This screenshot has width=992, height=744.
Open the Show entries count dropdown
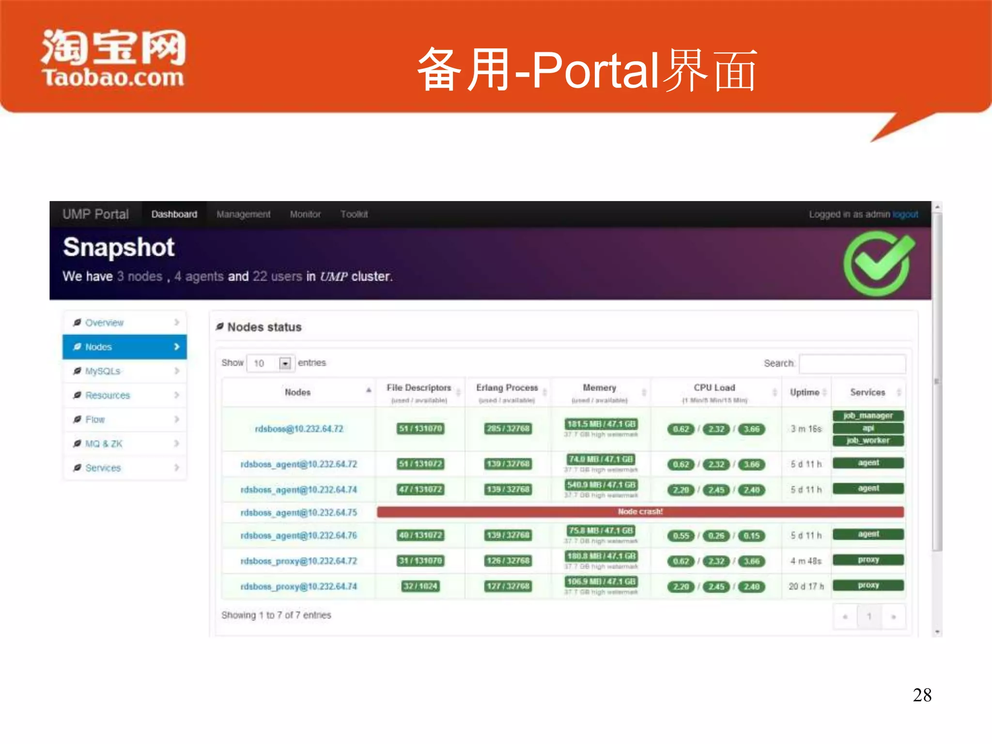coord(285,363)
